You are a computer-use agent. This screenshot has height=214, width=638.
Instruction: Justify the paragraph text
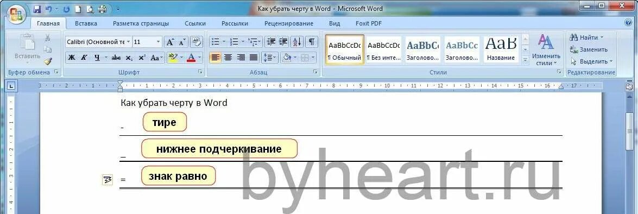pos(254,58)
